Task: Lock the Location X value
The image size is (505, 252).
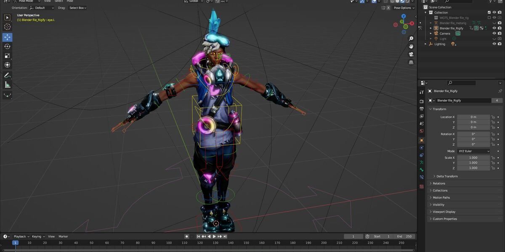Action: tap(493, 117)
